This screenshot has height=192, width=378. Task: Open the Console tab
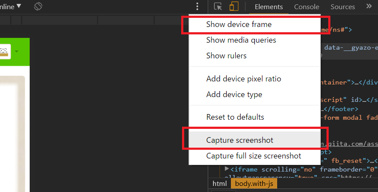[x=306, y=7]
